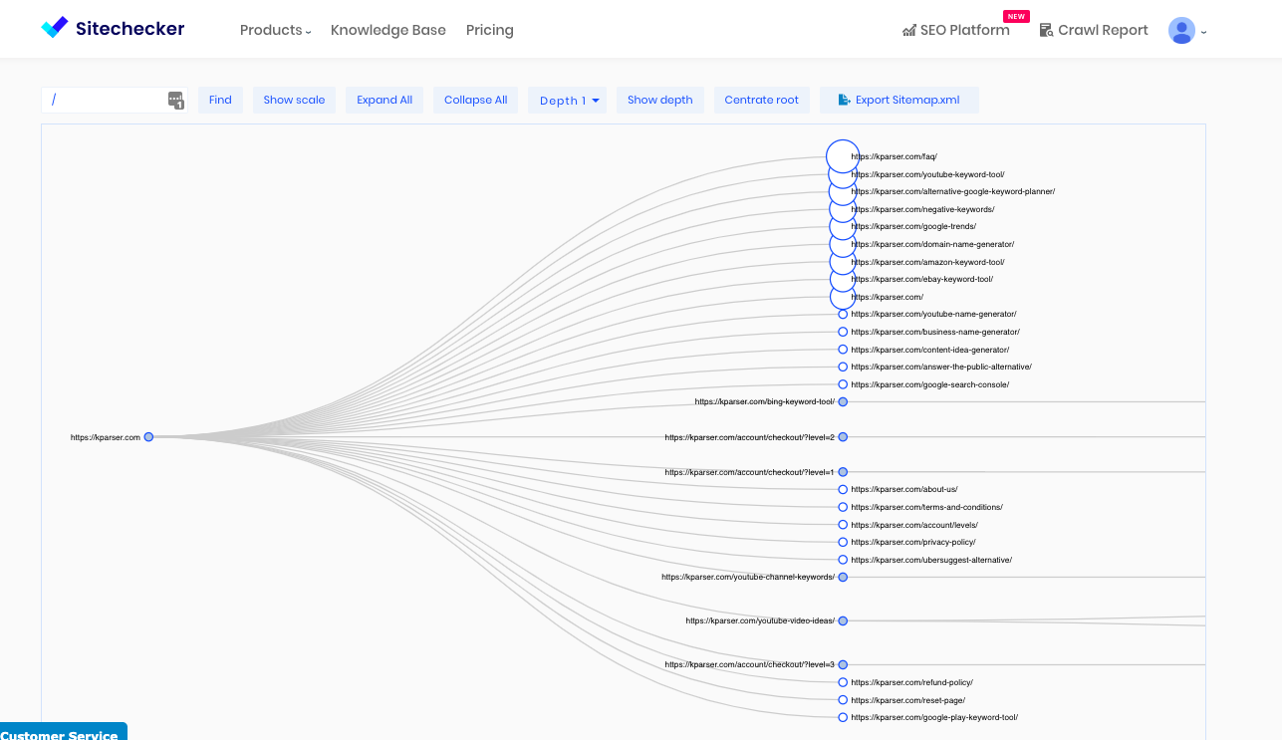Click the Crawl Report document icon
Image resolution: width=1282 pixels, height=740 pixels.
(x=1046, y=31)
